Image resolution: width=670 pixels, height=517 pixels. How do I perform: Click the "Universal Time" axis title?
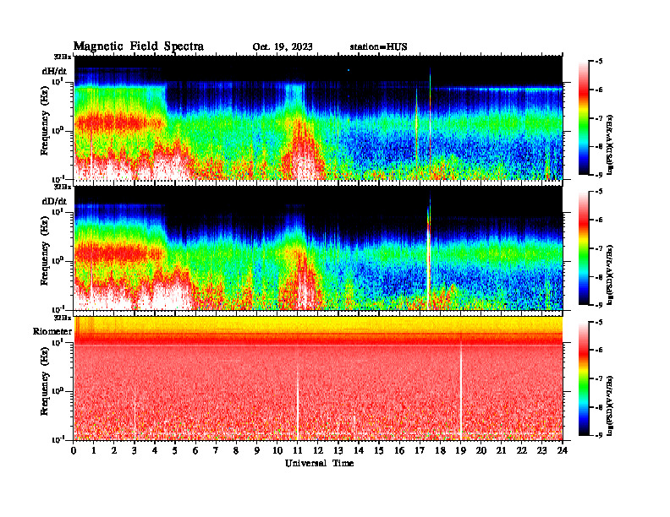click(x=319, y=463)
